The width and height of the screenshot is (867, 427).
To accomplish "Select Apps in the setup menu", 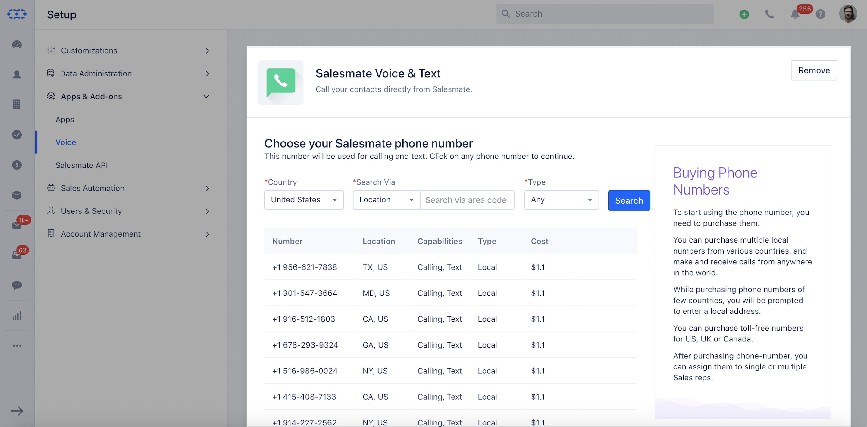I will (65, 120).
